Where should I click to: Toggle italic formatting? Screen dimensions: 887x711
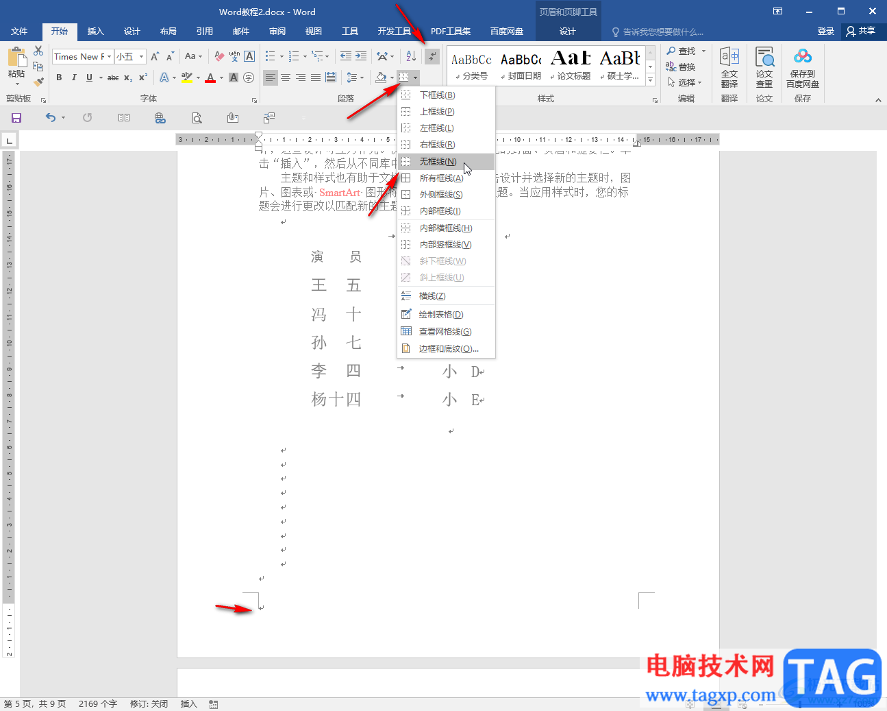(74, 77)
